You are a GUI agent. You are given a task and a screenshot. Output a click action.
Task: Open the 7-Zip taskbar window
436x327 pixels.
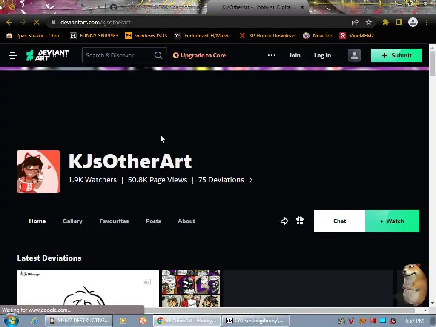coord(256,321)
